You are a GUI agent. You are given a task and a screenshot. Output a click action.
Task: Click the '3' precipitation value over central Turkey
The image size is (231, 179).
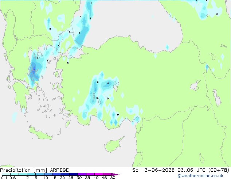(108, 83)
